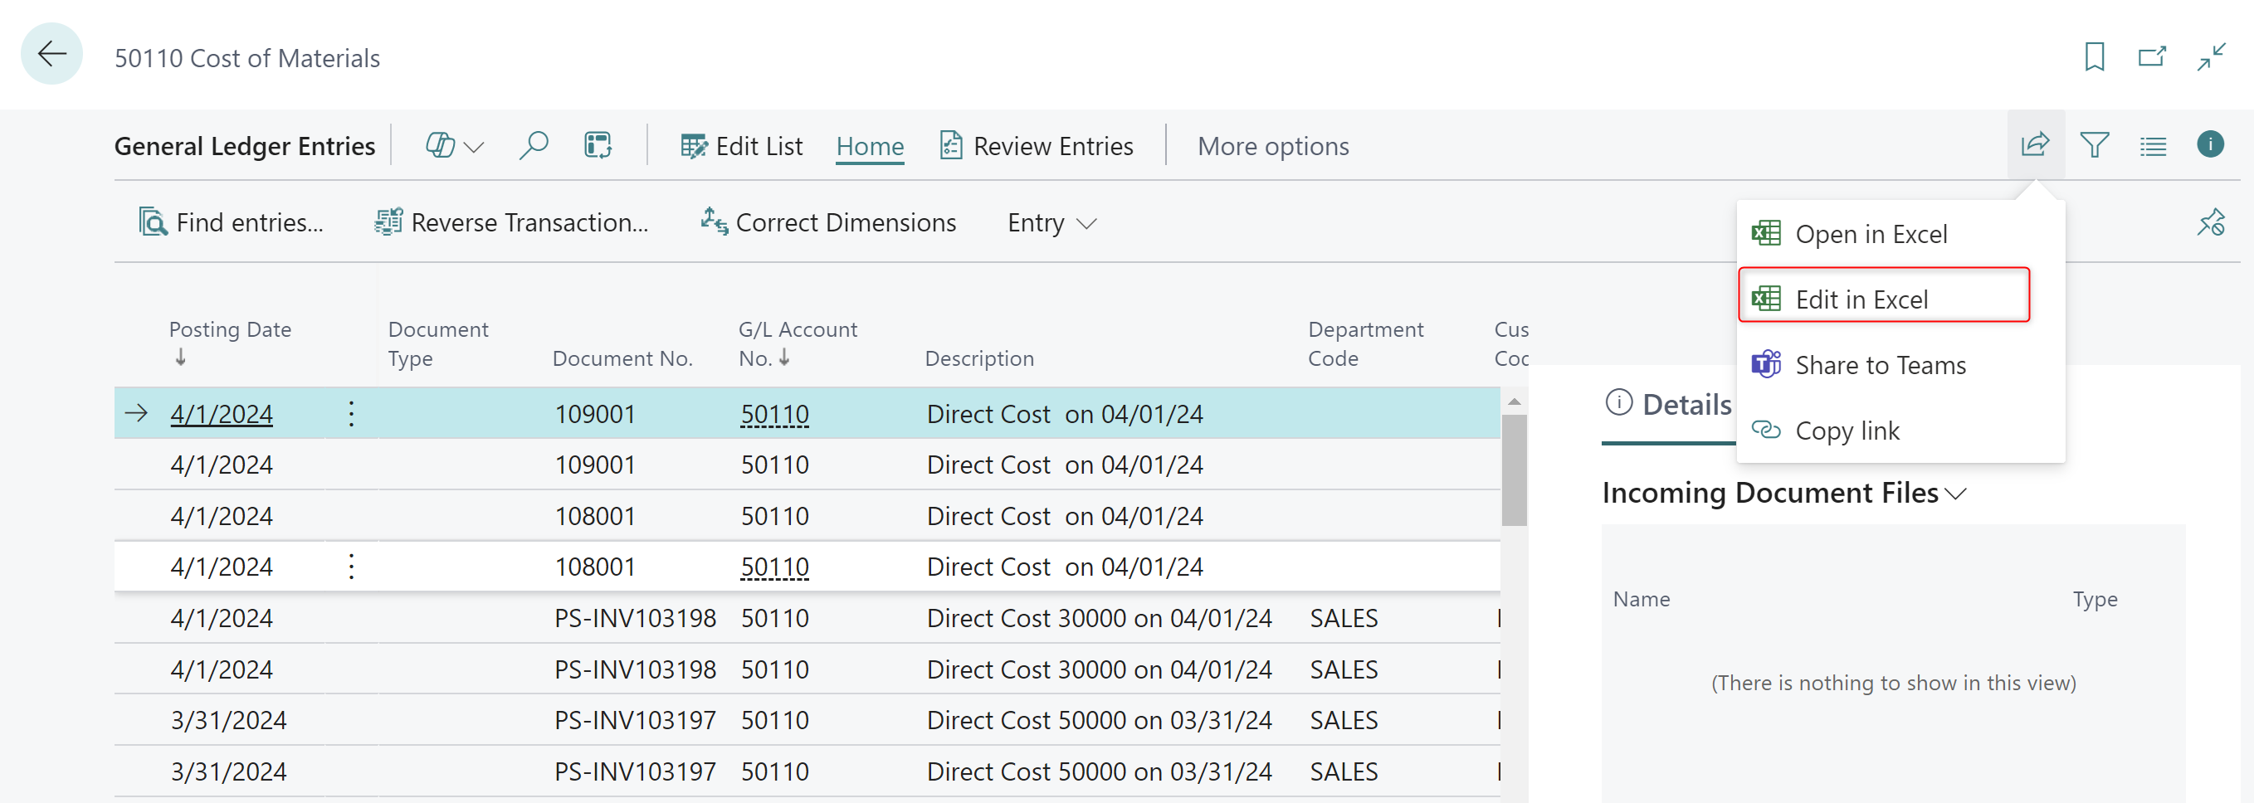The image size is (2254, 803).
Task: Open 50110 link in the hovered 108001 row
Action: tap(774, 567)
